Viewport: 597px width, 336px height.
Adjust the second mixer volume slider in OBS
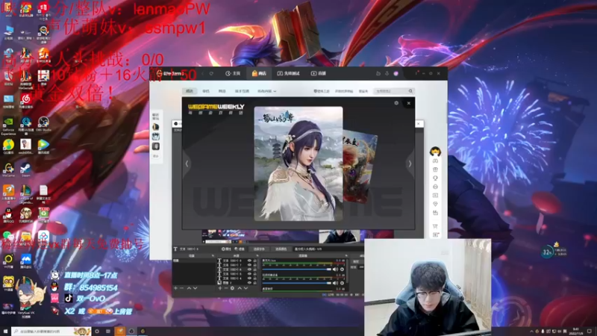coord(296,283)
